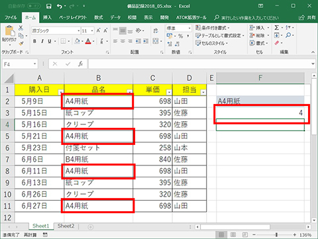
Task: Open the 担当 filter dropdown
Action: pyautogui.click(x=203, y=92)
